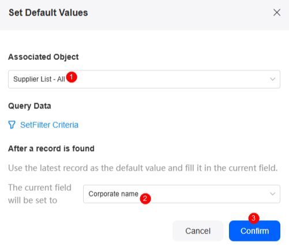Click the red badge numbered 2
This screenshot has width=289, height=245.
(x=145, y=198)
